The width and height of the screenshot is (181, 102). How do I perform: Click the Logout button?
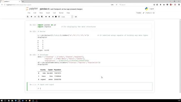[152, 9]
